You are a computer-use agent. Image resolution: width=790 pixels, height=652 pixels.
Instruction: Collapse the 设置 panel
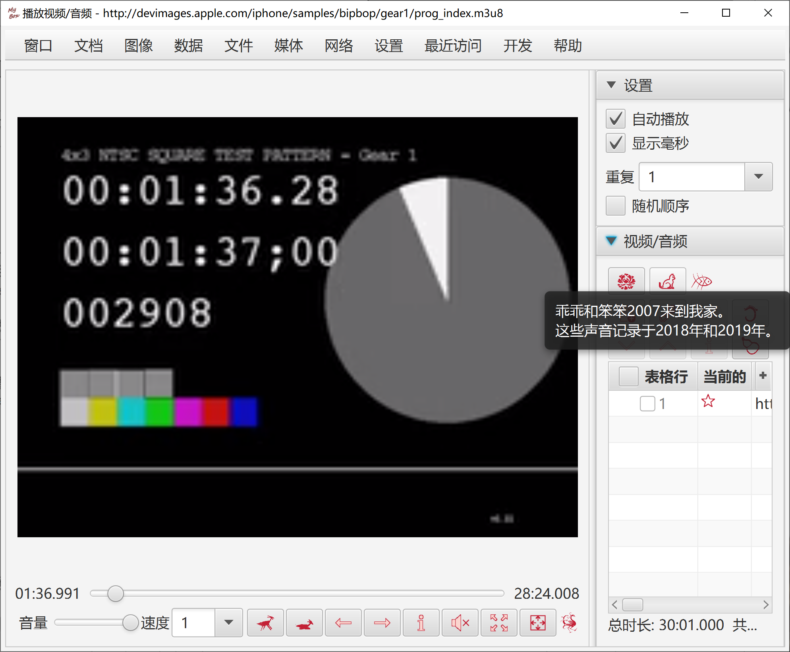[611, 85]
